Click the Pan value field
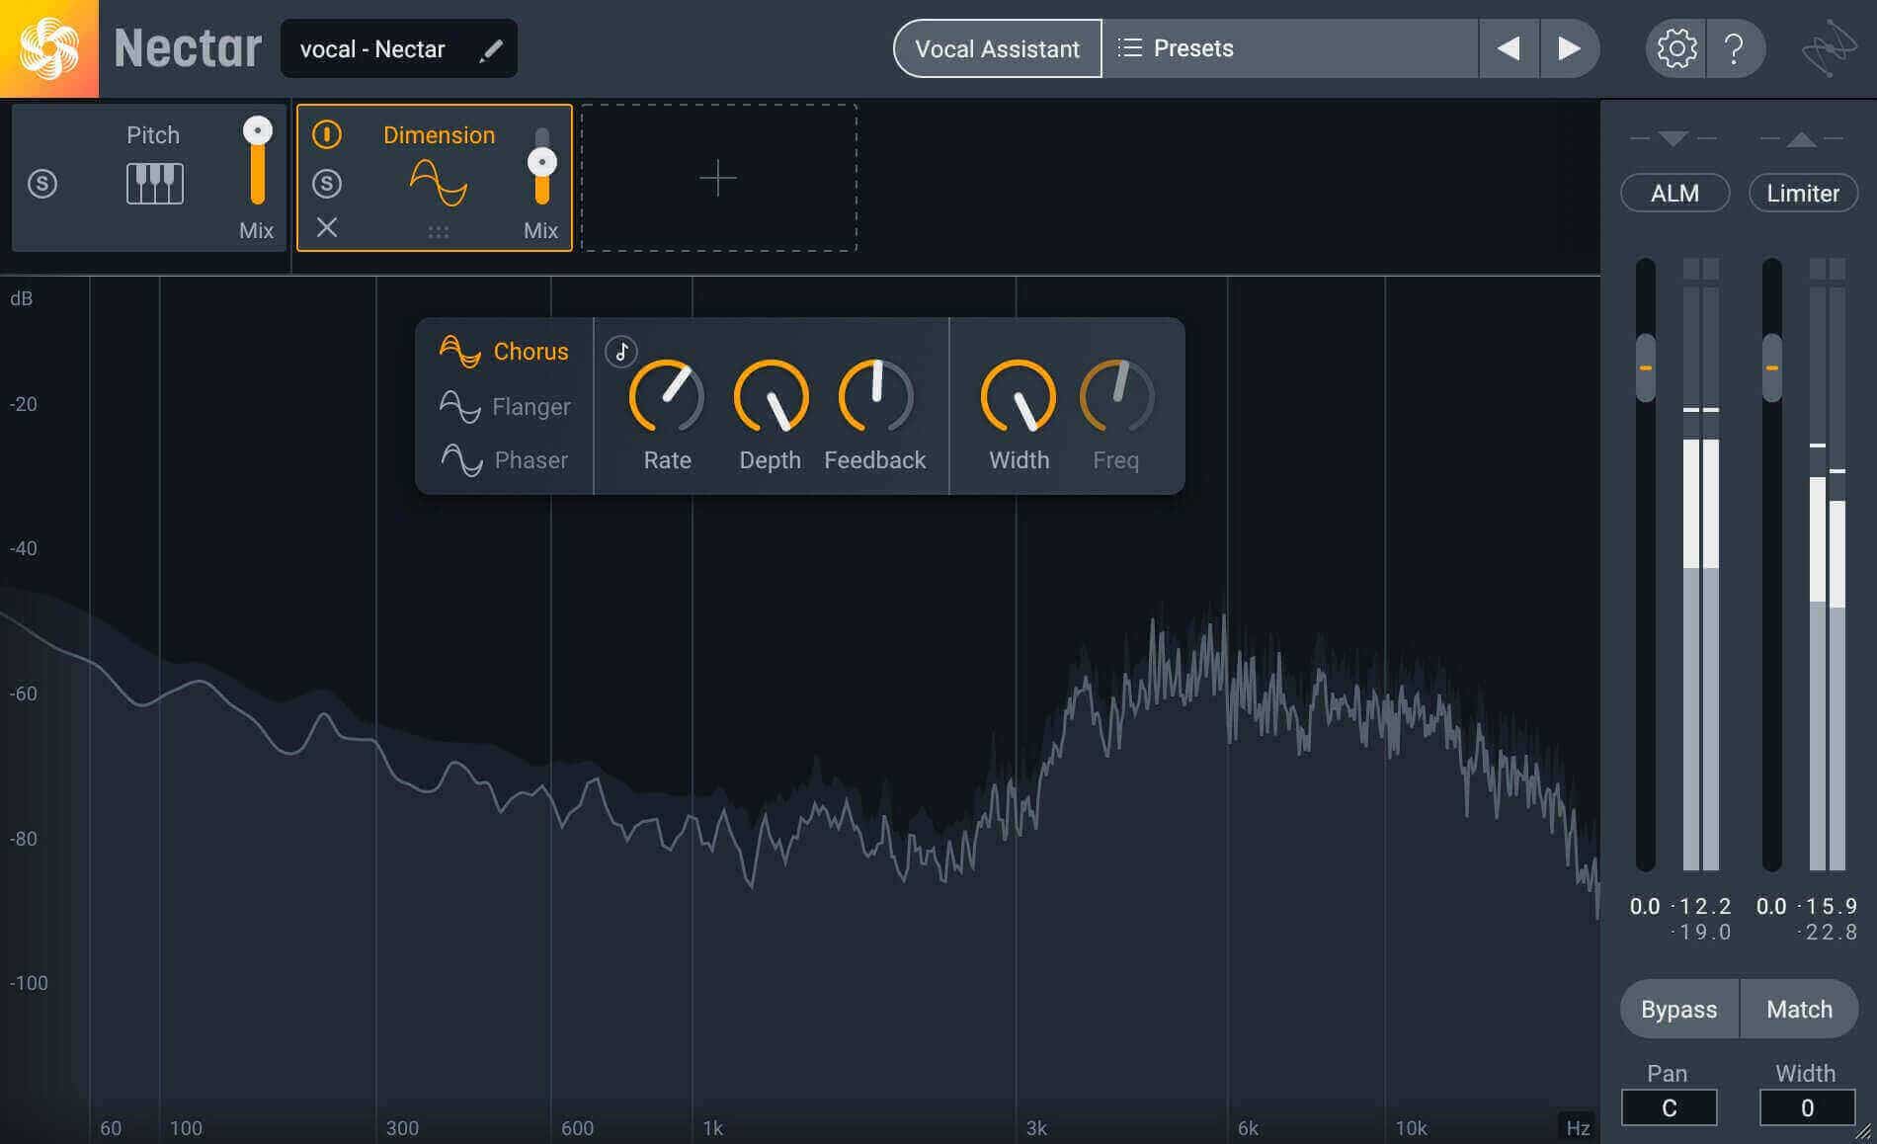Viewport: 1877px width, 1144px height. click(x=1669, y=1107)
